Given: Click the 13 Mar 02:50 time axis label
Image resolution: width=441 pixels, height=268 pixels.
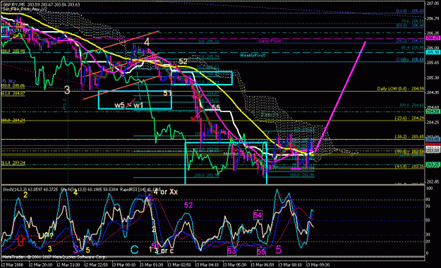Looking at the screenshot, I should 179,265.
